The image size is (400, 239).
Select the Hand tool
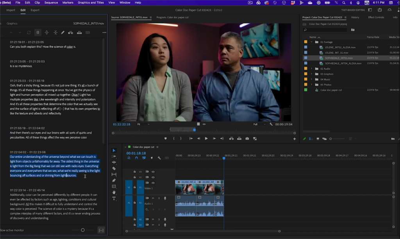click(114, 192)
